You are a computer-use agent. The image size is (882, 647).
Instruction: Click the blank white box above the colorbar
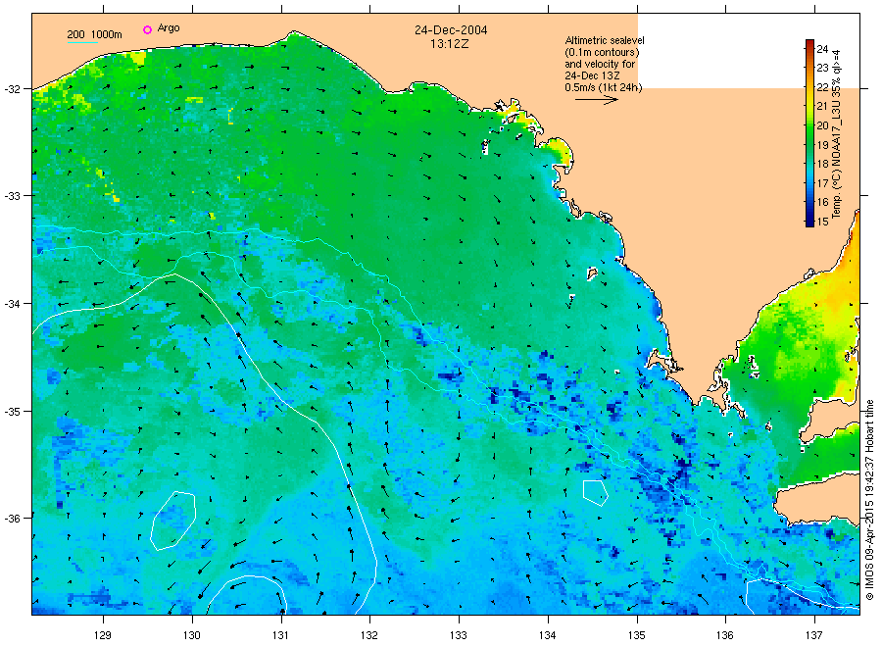pyautogui.click(x=749, y=51)
